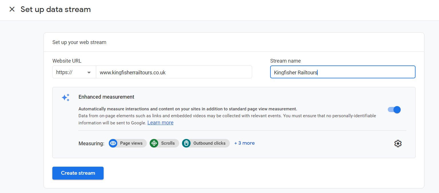This screenshot has width=439, height=193.
Task: Click the Outbound clicks mouse icon
Action: pyautogui.click(x=186, y=143)
